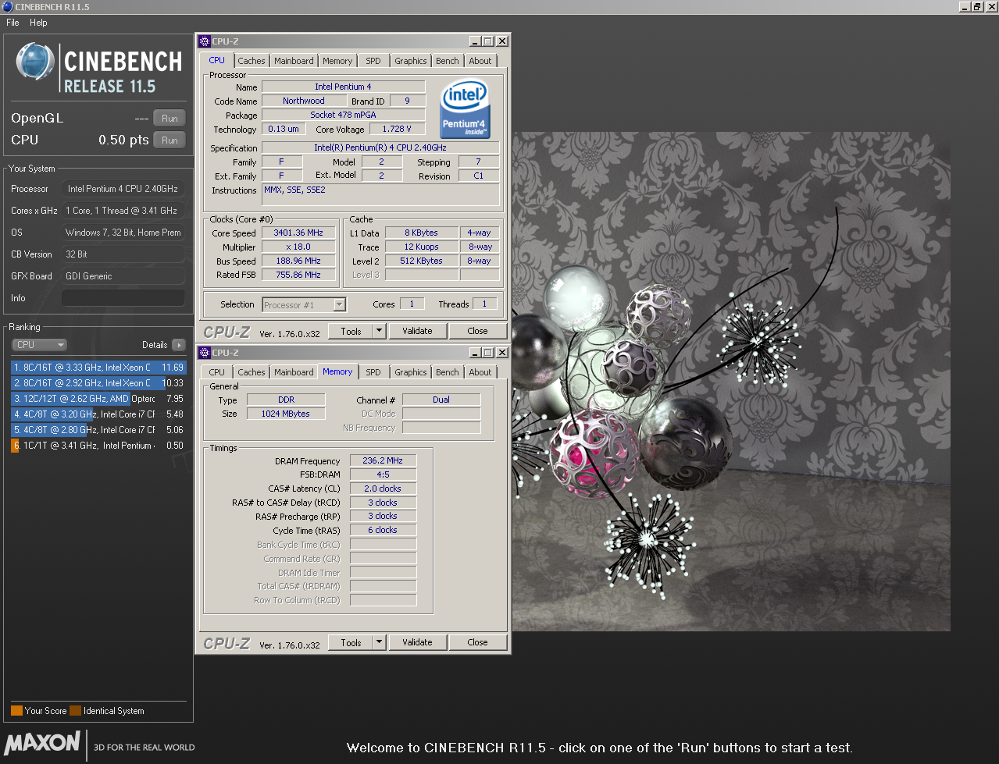Click the DRAM Frequency 236.2 MHz value
This screenshot has width=999, height=764.
click(x=383, y=460)
